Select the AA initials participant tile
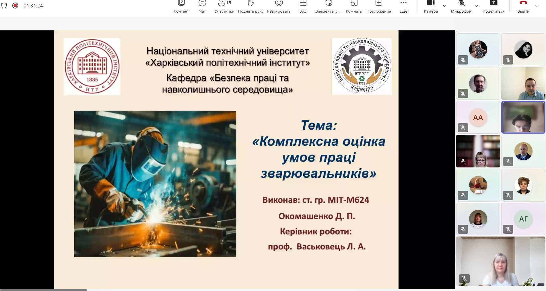546x291 pixels. pos(478,117)
